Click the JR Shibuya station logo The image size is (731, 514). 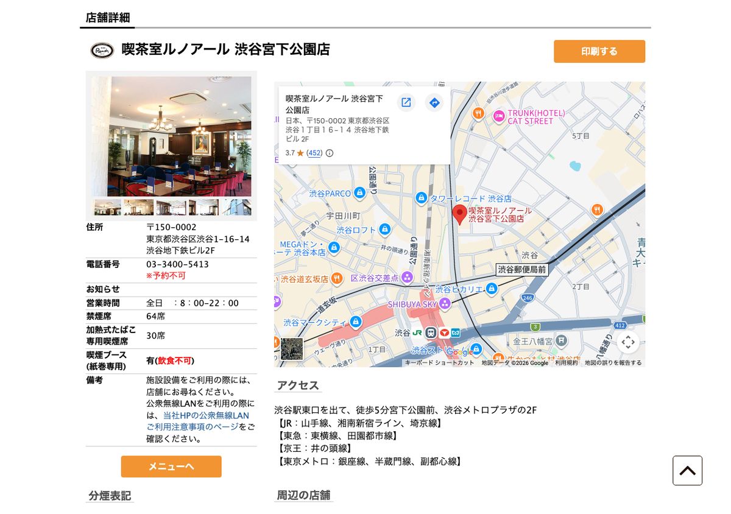click(417, 333)
